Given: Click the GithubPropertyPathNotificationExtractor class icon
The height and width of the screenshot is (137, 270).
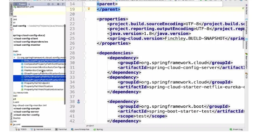Looking at the screenshot, I should click(22, 77).
